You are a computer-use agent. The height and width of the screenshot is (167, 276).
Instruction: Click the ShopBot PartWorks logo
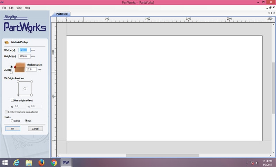click(24, 24)
